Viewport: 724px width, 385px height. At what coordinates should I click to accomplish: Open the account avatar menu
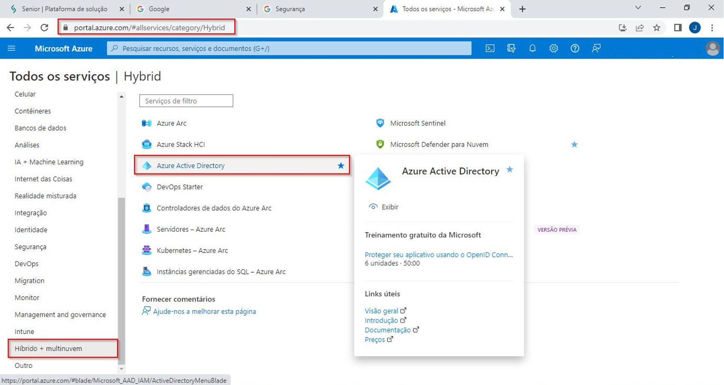712,49
